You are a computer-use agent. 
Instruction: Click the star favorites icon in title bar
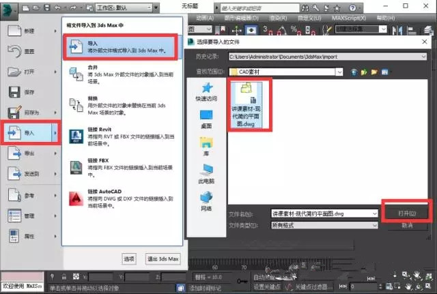tap(337, 8)
